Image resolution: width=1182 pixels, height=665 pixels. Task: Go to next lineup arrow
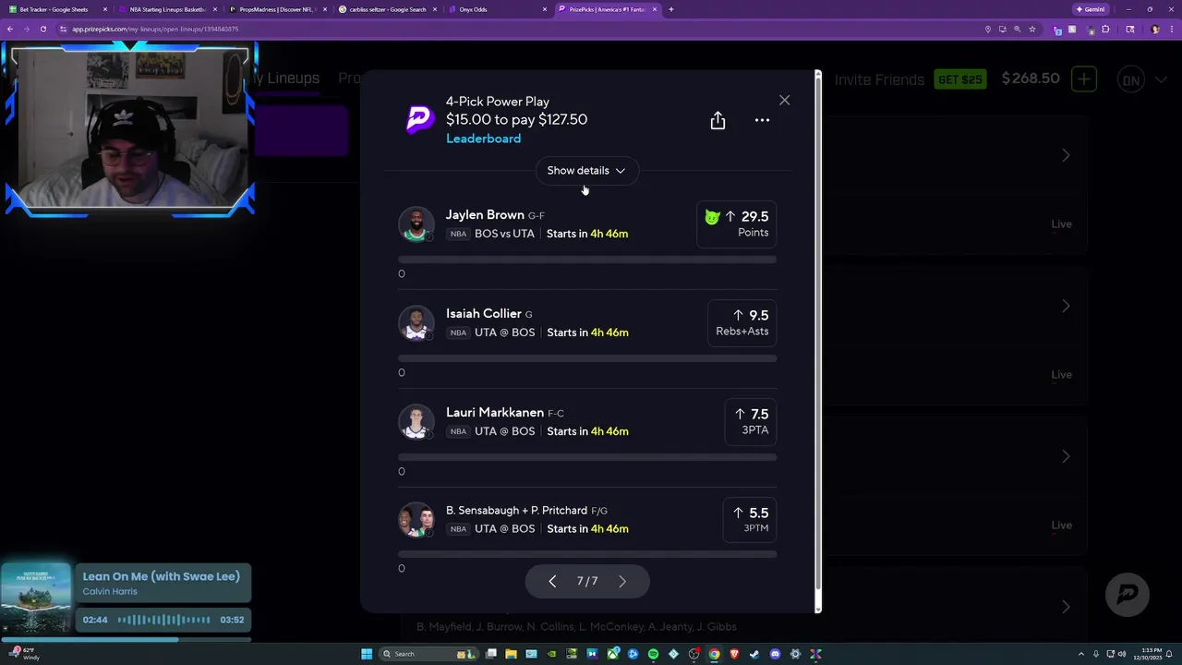pyautogui.click(x=621, y=581)
